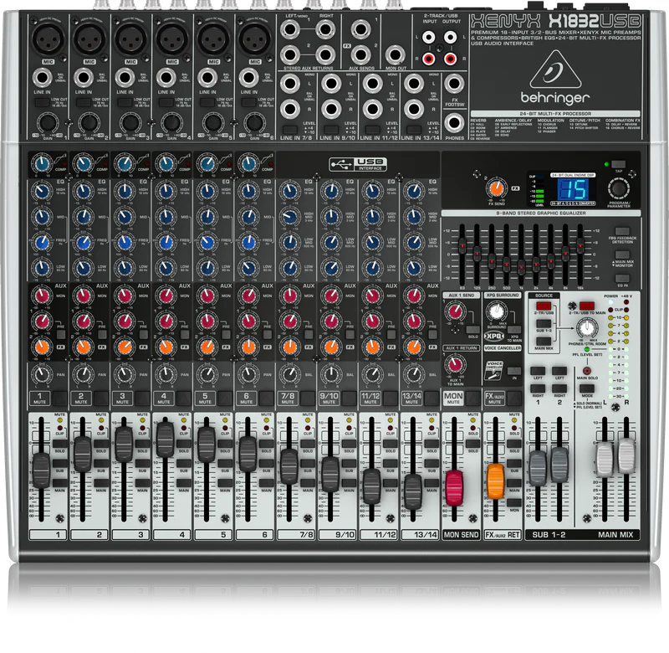Screen dimensions: 669x653
Task: Select channel 1 XLR mic input
Action: point(48,39)
